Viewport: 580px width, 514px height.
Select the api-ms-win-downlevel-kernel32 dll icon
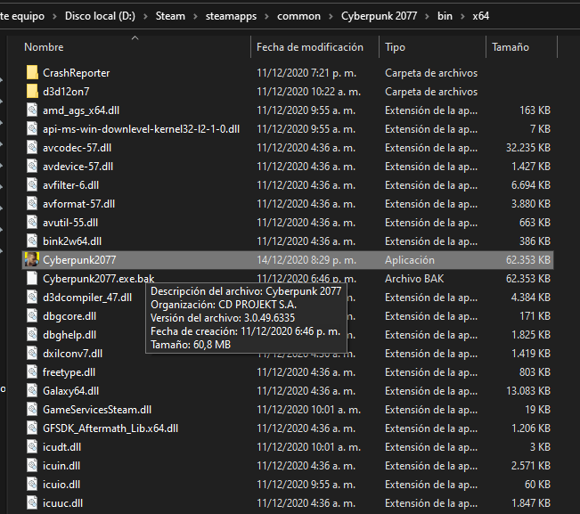click(x=32, y=128)
